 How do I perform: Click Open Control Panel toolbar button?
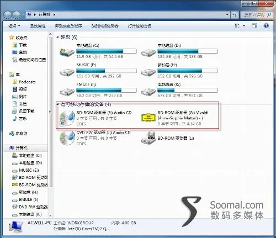click(x=140, y=26)
